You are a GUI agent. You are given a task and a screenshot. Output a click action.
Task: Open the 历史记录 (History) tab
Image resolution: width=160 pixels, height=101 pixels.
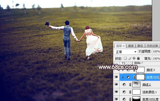(152, 46)
